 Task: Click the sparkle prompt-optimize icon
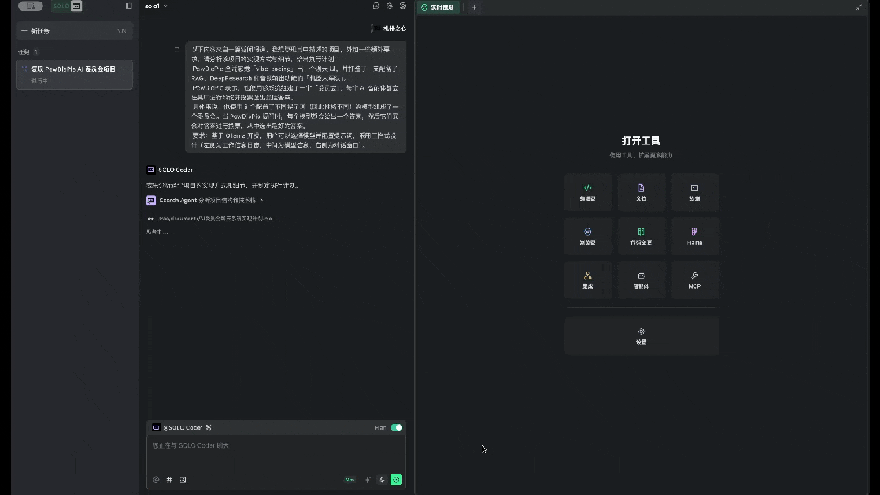368,480
